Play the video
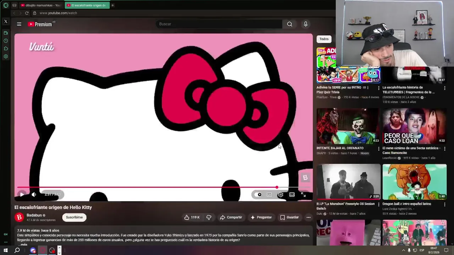Image resolution: width=454 pixels, height=255 pixels. tap(22, 194)
